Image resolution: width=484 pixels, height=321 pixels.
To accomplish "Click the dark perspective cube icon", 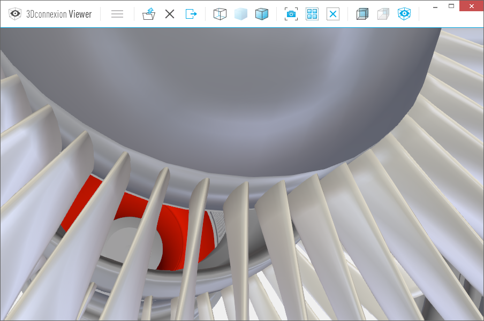I will click(x=362, y=14).
